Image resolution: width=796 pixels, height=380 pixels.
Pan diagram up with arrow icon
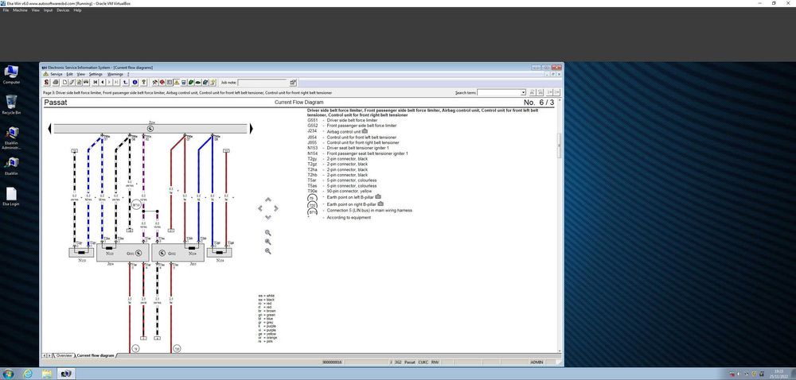click(268, 200)
